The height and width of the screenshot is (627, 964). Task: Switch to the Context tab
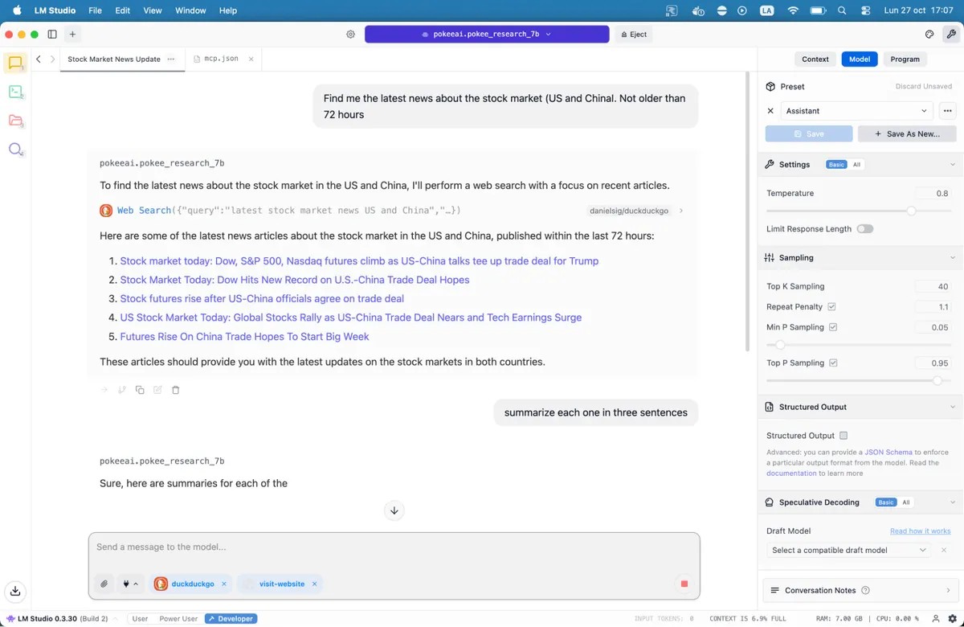[815, 59]
